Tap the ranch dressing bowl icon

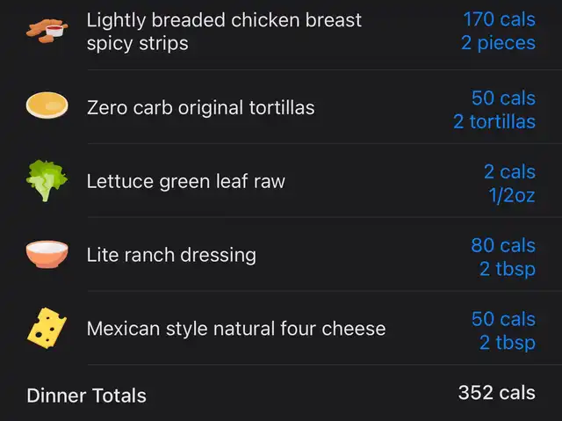47,254
